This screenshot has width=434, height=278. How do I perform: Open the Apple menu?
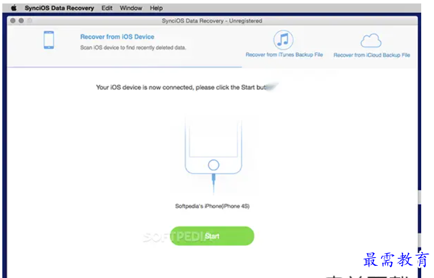tap(14, 8)
